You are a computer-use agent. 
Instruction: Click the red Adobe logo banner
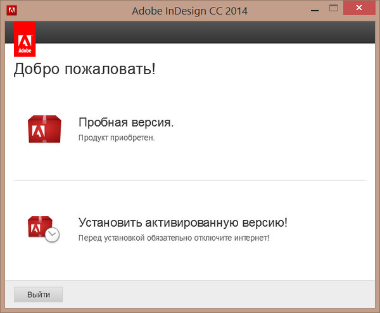[25, 39]
